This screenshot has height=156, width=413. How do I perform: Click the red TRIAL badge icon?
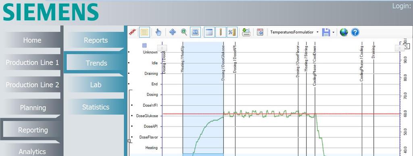pyautogui.click(x=132, y=32)
